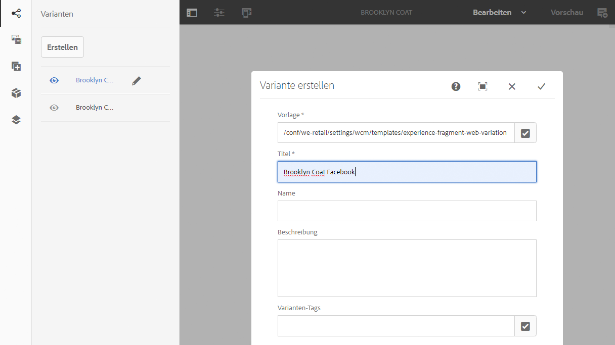
Task: Toggle the side panel from top toolbar
Action: pos(192,13)
